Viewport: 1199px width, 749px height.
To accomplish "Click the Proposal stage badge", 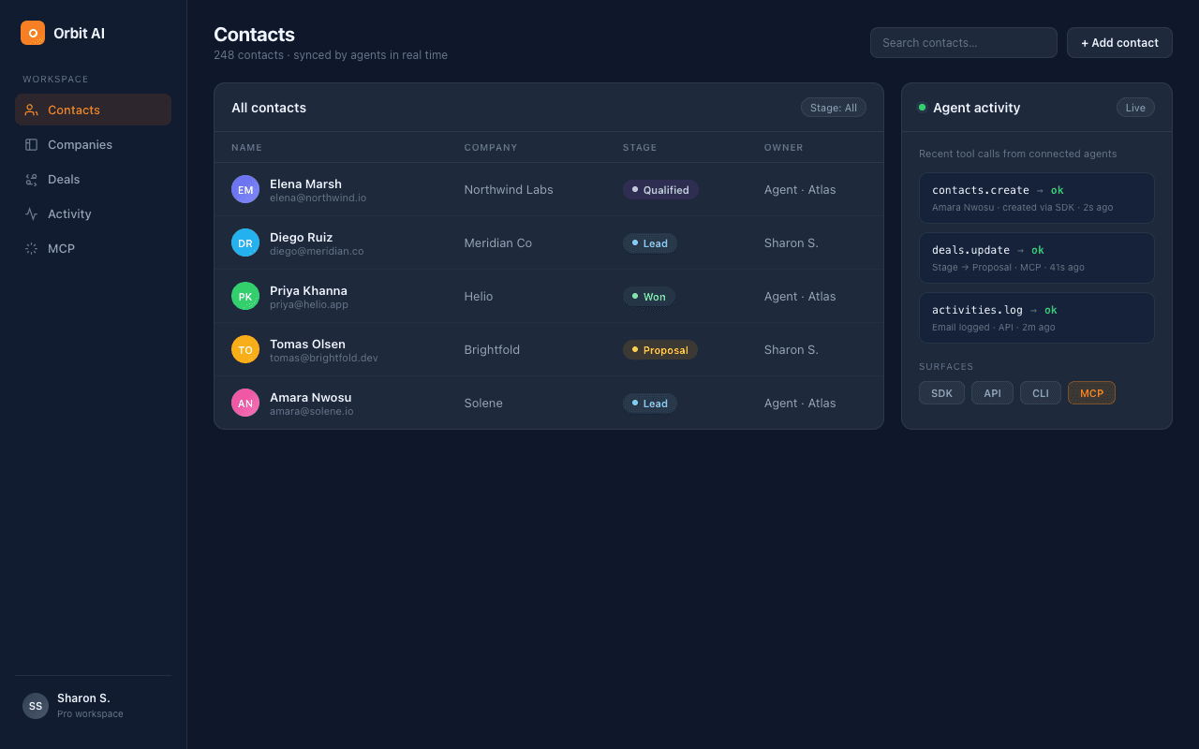I will coord(660,349).
